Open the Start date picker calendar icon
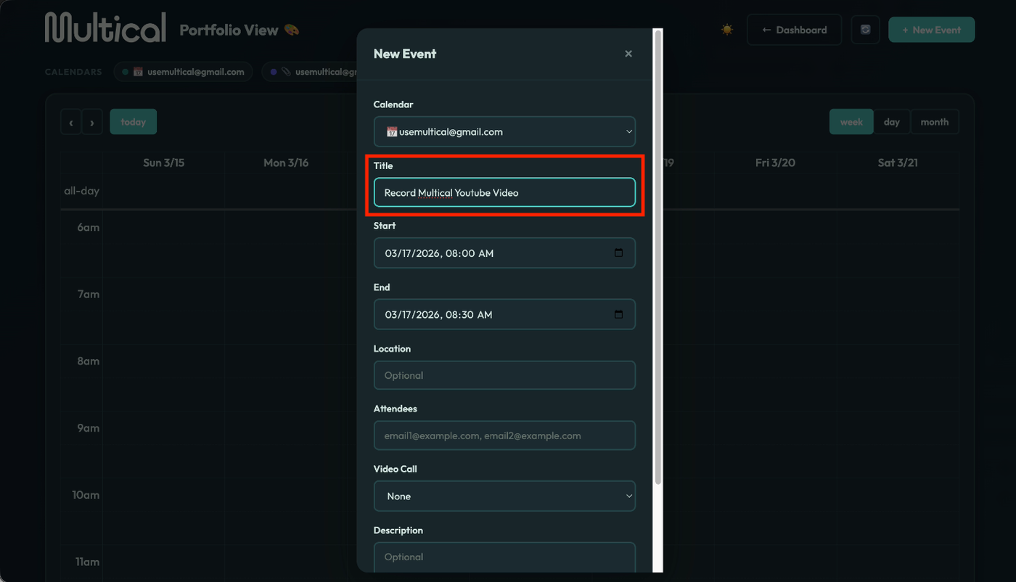Screen dimensions: 1016x582 click(618, 253)
